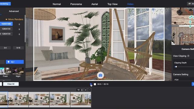Click the FOV setting label
This screenshot has height=109, width=194.
pyautogui.click(x=176, y=80)
